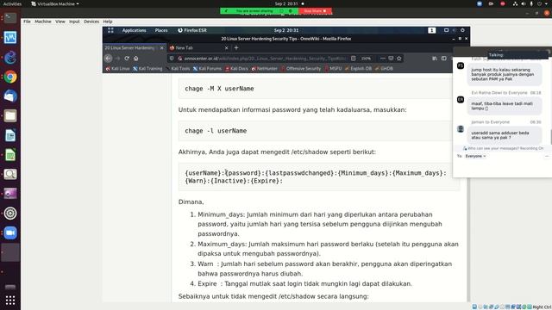
Task: Switch to 20 Linux Server Hardening tab
Action: pyautogui.click(x=134, y=48)
